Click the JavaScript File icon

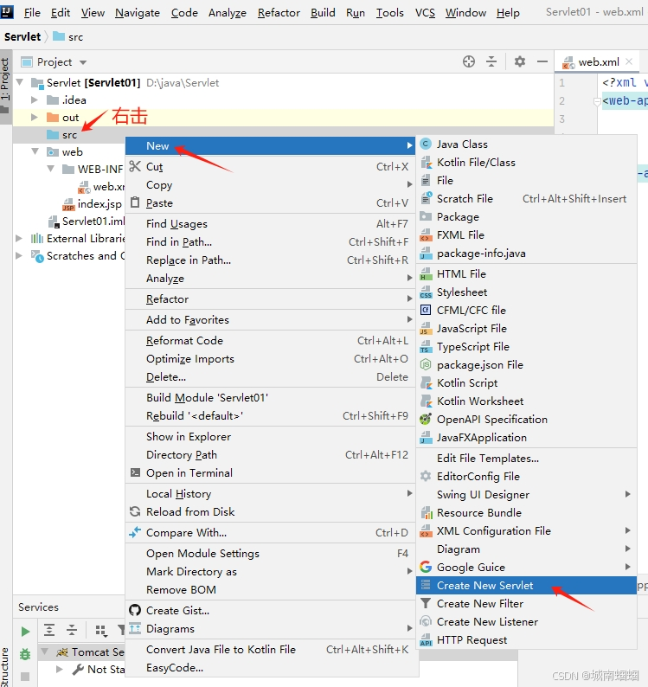tap(426, 329)
